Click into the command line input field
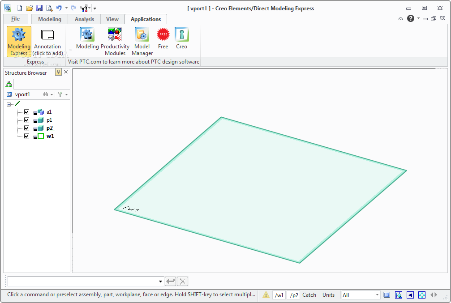The height and width of the screenshot is (303, 451). coord(82,281)
